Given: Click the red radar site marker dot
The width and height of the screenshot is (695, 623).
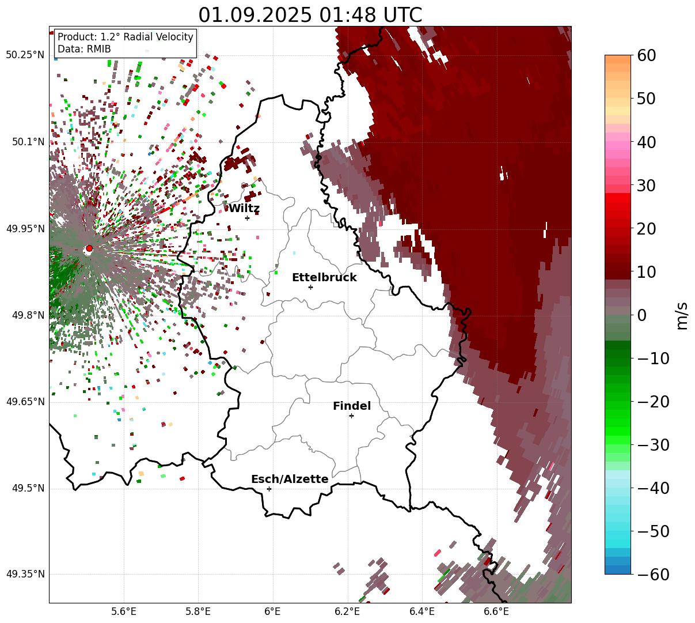Looking at the screenshot, I should 89,248.
